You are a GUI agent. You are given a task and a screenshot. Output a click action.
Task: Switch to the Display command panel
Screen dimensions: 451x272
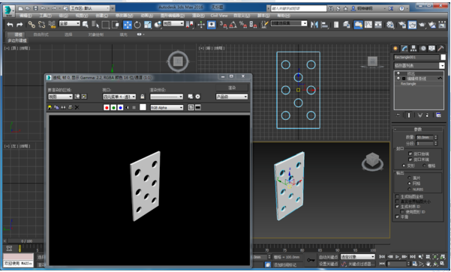(431, 48)
